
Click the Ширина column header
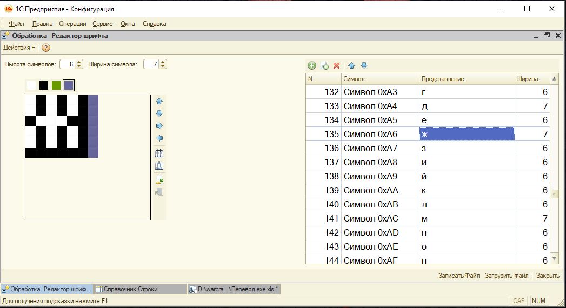click(532, 79)
